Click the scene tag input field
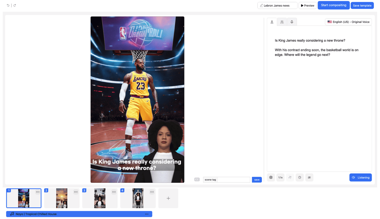The image size is (380, 219). (x=234, y=180)
